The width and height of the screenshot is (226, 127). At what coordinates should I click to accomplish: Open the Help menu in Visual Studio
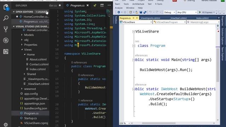(140, 8)
